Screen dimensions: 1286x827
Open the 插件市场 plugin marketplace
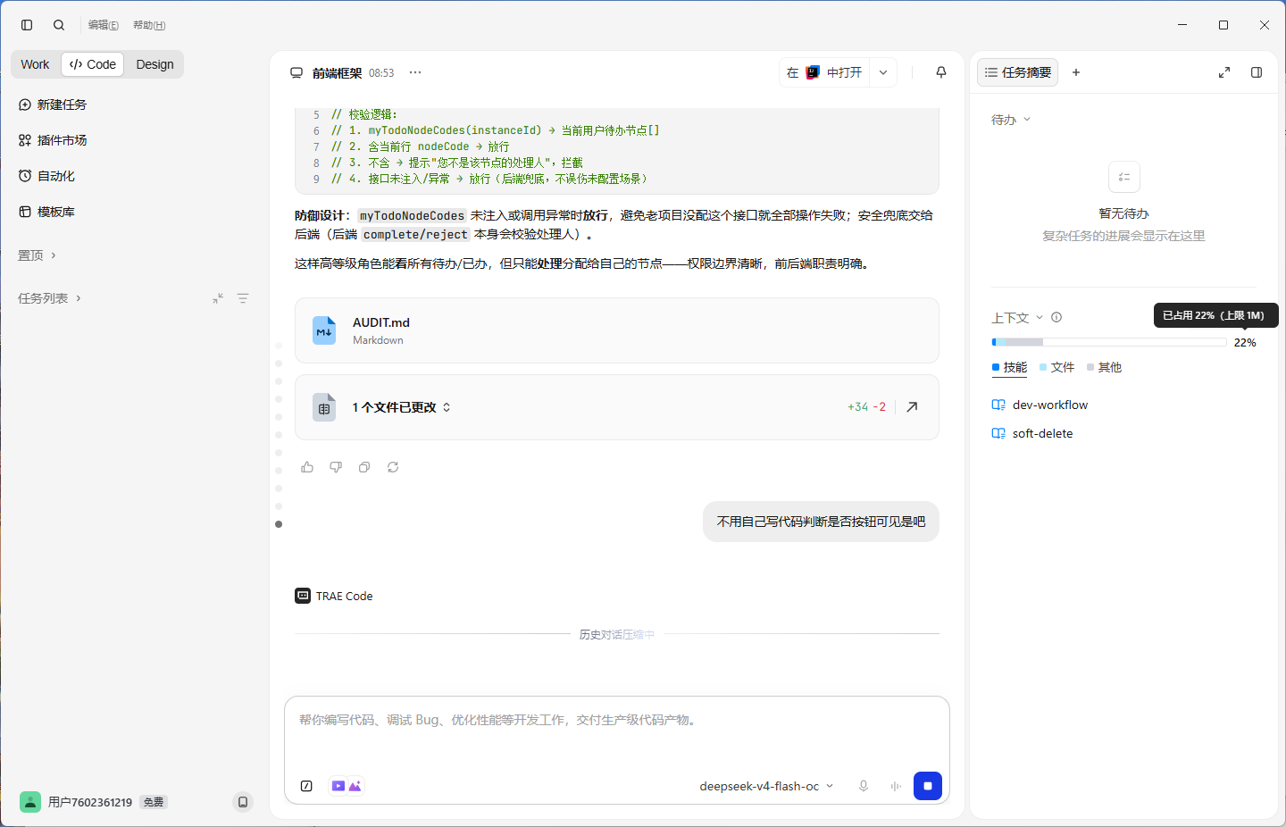click(x=53, y=140)
